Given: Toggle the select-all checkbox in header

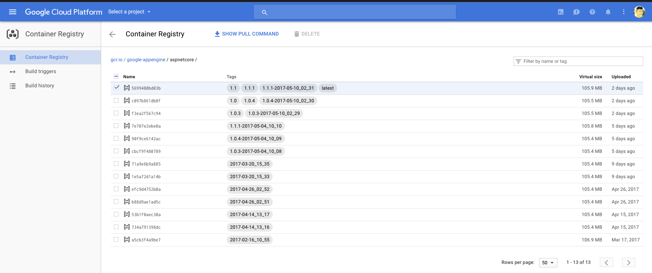Looking at the screenshot, I should (116, 76).
